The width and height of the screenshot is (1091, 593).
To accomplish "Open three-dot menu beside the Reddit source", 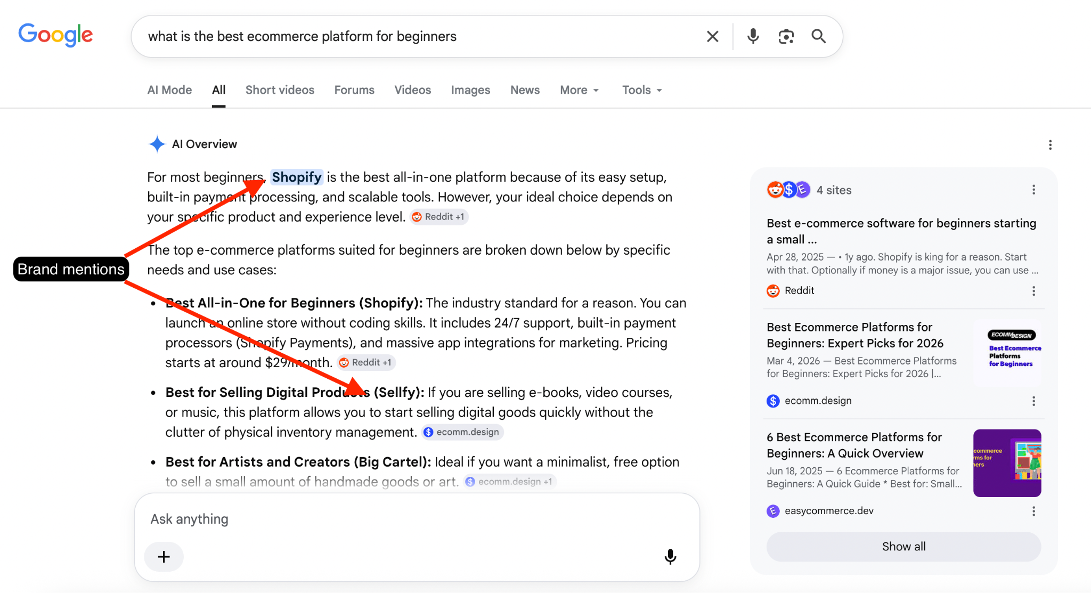I will click(x=1033, y=291).
